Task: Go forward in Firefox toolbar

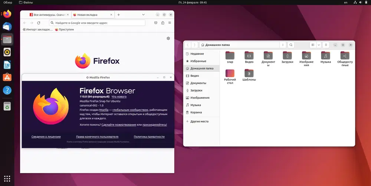Action: coord(32,23)
